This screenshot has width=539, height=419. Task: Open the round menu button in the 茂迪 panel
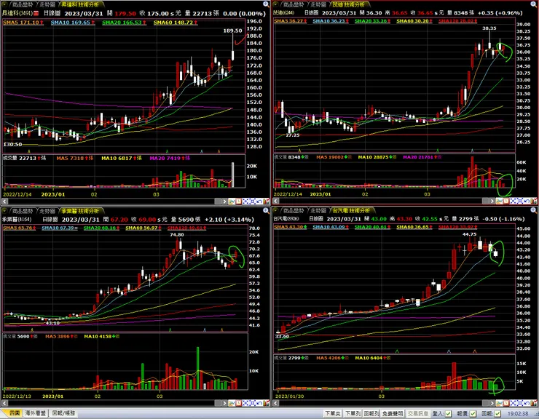[276, 4]
